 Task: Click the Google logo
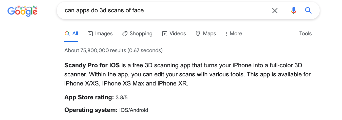pos(22,11)
